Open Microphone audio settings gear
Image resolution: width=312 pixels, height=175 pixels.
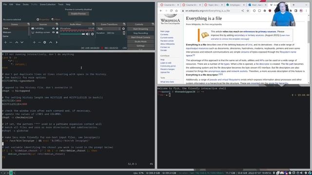[x=92, y=34]
